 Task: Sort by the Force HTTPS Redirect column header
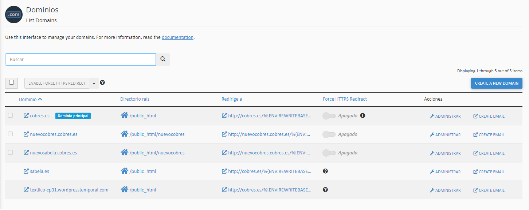(345, 99)
